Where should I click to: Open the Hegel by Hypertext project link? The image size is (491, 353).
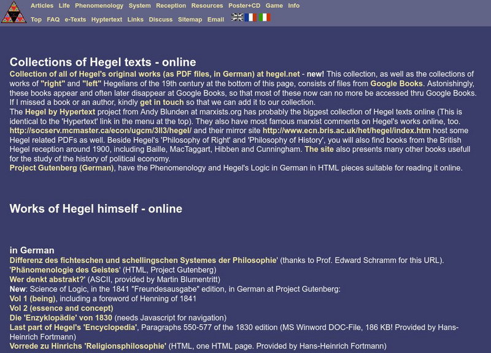(60, 112)
